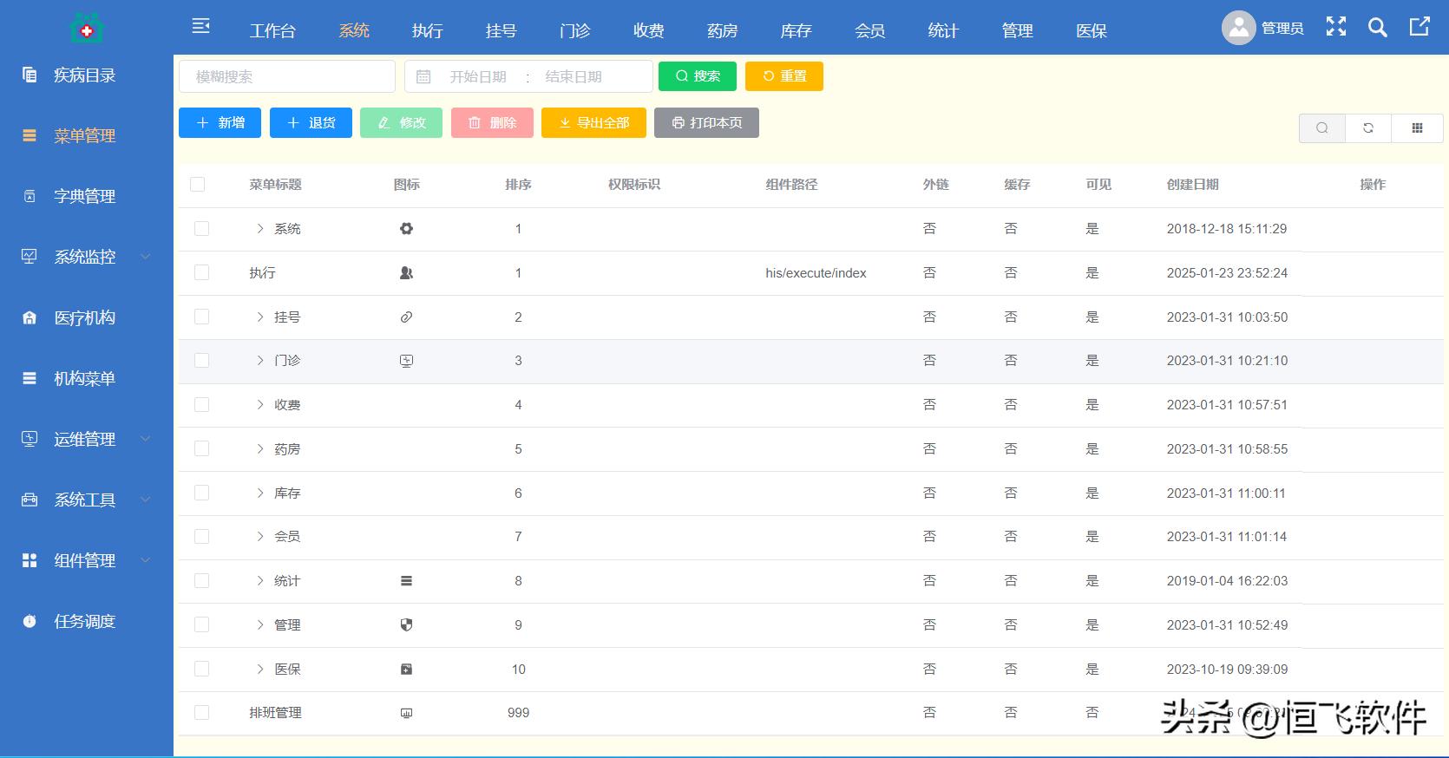Viewport: 1449px width, 758px height.
Task: Switch to 挂号 top menu
Action: coord(502,31)
